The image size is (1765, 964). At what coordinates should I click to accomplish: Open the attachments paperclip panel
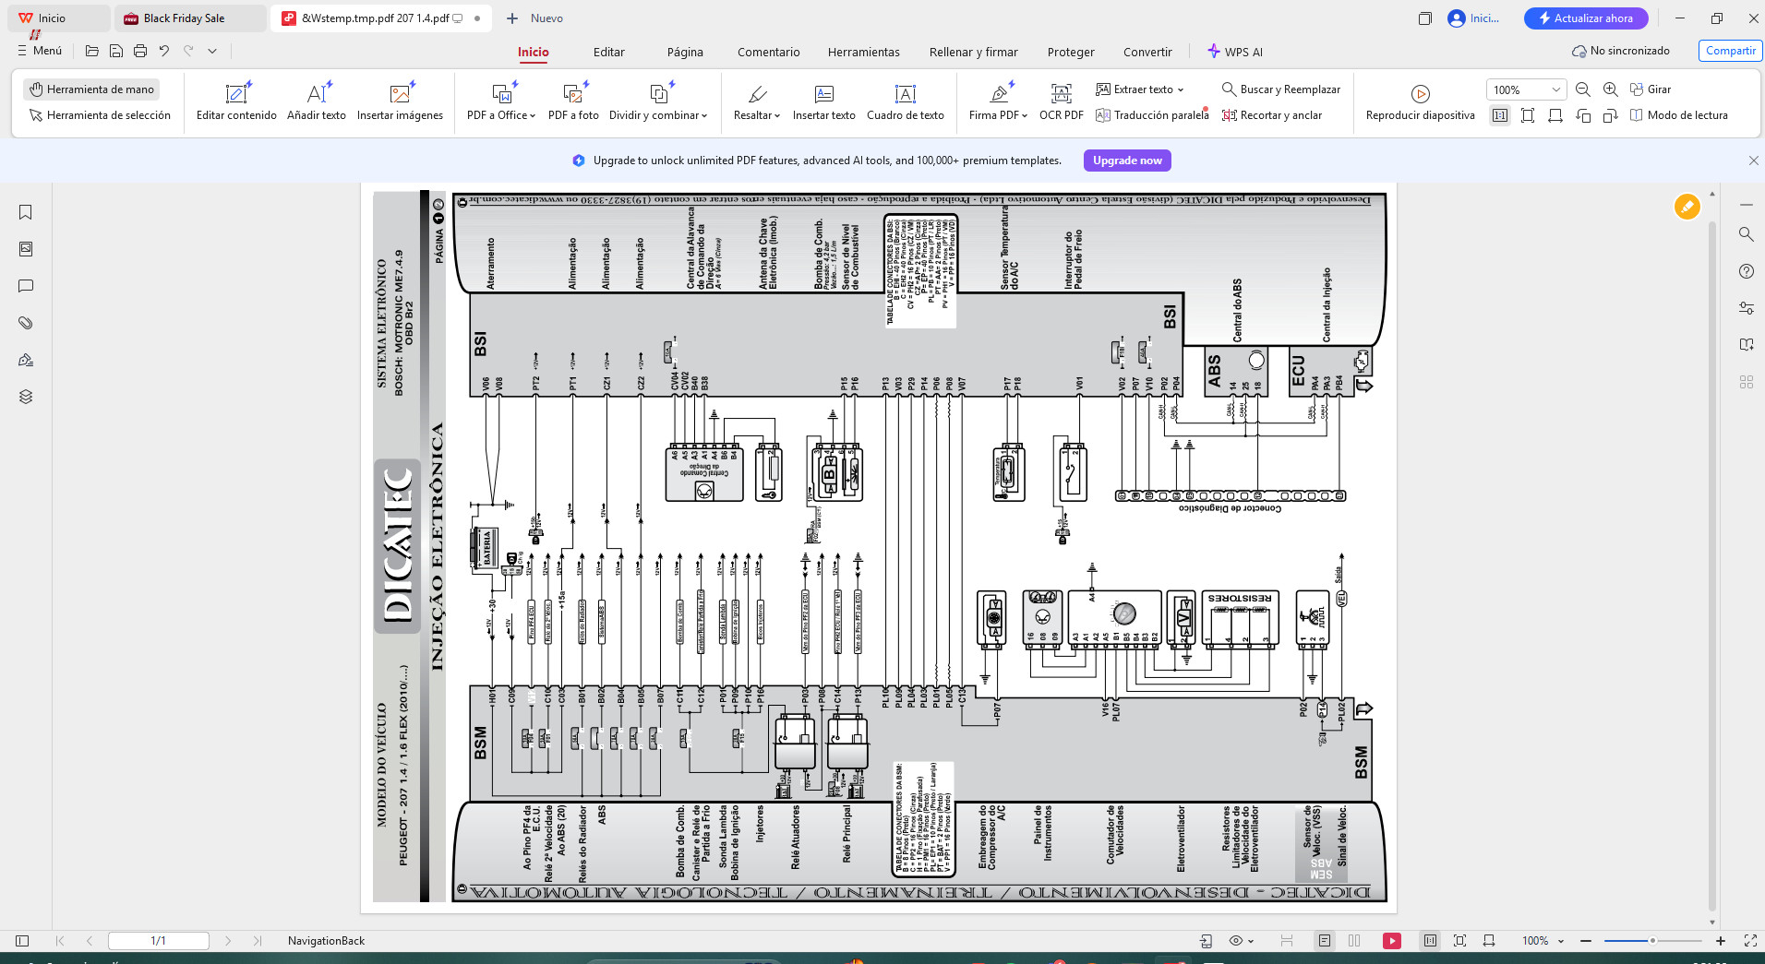pos(26,323)
